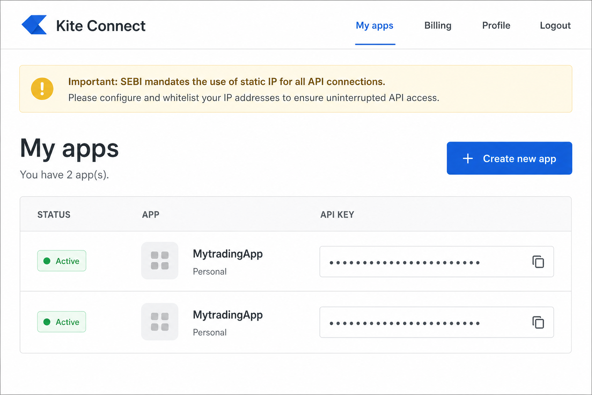Click the API KEY column header
Image resolution: width=592 pixels, height=395 pixels.
(x=337, y=214)
